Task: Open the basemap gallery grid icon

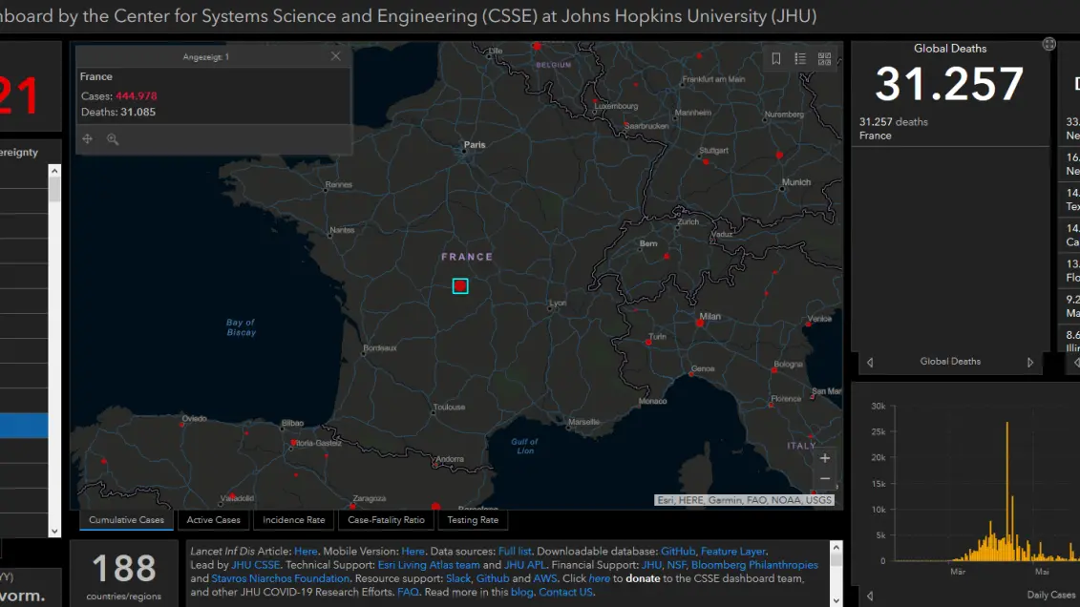Action: 825,59
